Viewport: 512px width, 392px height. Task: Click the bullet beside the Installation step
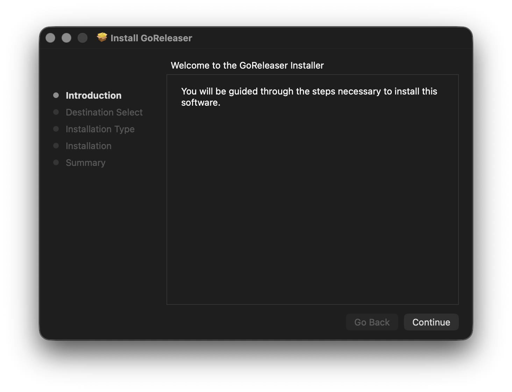click(x=56, y=146)
